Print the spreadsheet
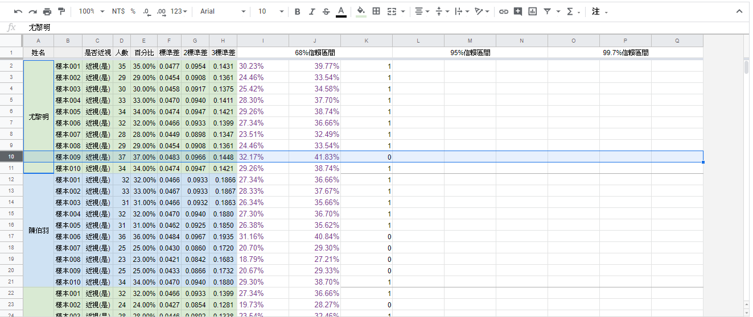Image resolution: width=753 pixels, height=317 pixels. click(47, 11)
